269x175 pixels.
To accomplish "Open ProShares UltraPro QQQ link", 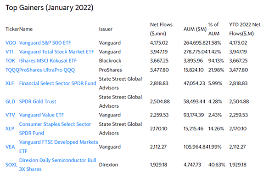I will click(x=47, y=70).
